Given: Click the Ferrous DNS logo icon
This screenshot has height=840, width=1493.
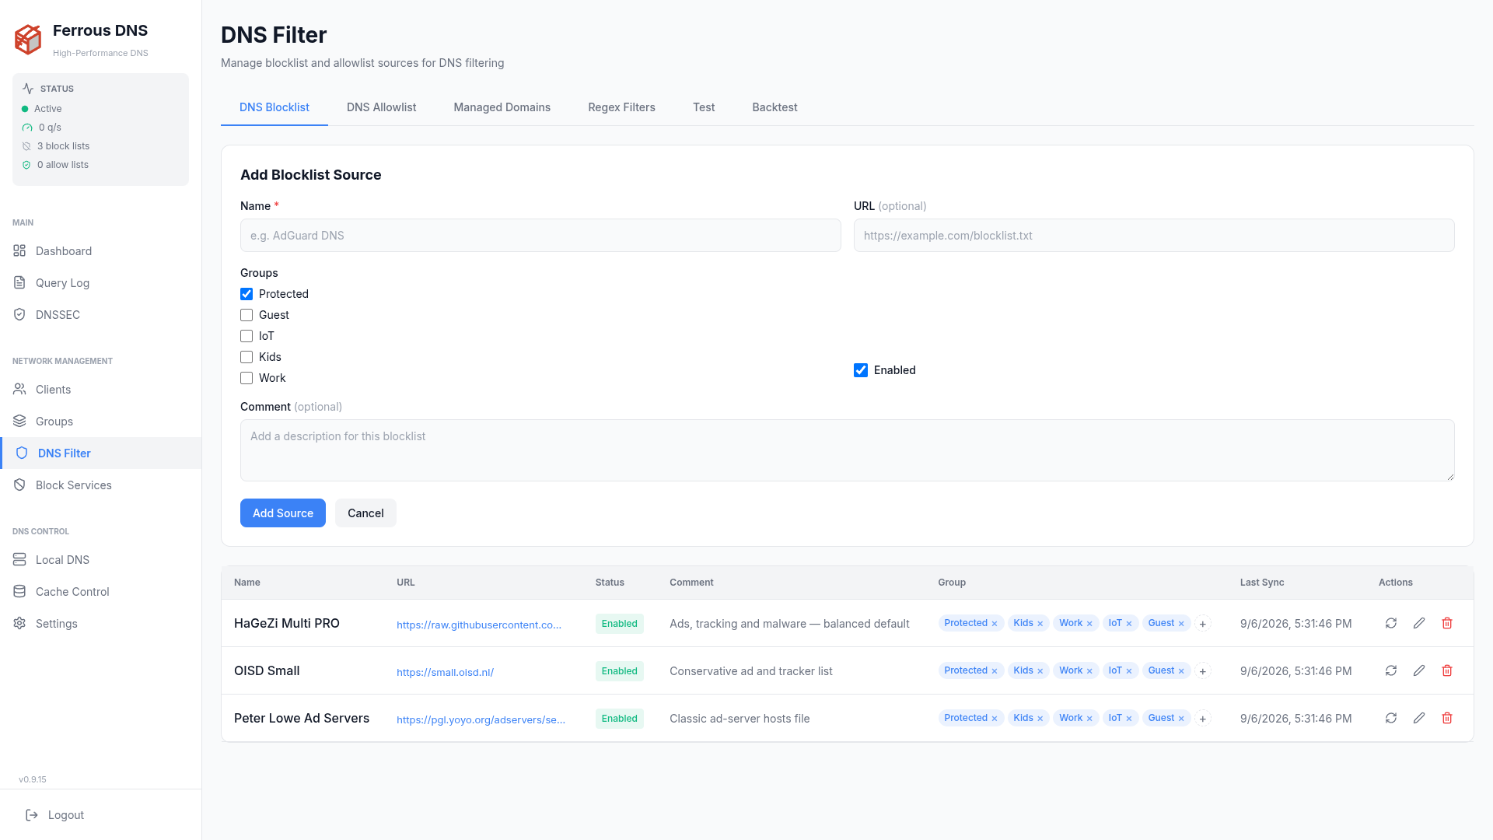Looking at the screenshot, I should point(28,40).
